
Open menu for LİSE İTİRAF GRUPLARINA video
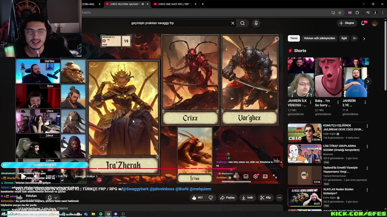click(367, 146)
